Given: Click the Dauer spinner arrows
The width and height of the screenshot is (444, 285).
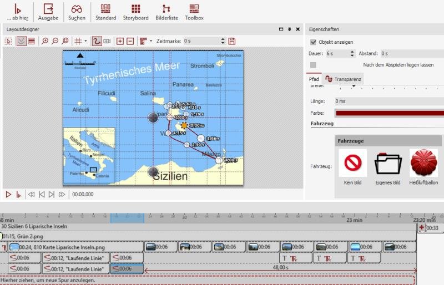Looking at the screenshot, I should (352, 53).
